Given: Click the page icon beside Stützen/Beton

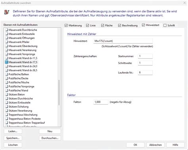Looking at the screenshot, I should click(6, 94).
